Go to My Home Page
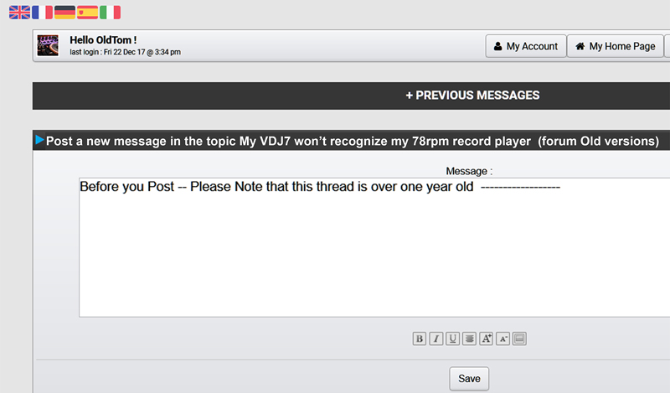 click(616, 46)
